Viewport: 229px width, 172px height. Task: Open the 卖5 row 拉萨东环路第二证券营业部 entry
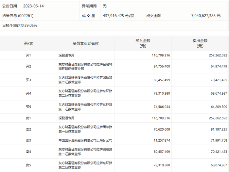tap(85, 165)
